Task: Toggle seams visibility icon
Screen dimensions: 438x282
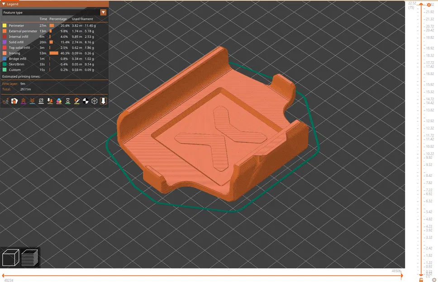Action: tap(41, 101)
